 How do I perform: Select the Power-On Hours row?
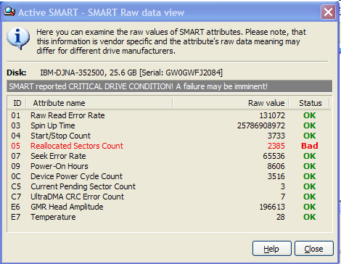[169, 166]
